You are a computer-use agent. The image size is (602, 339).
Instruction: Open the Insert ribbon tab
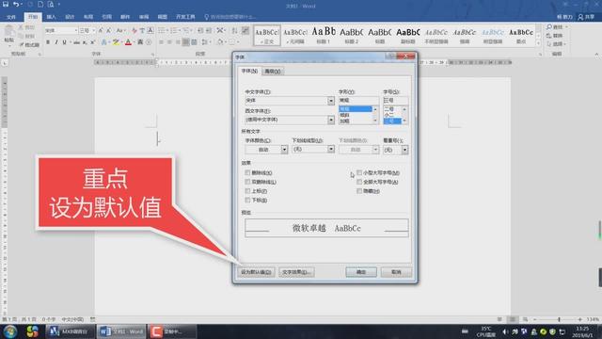[x=51, y=17]
